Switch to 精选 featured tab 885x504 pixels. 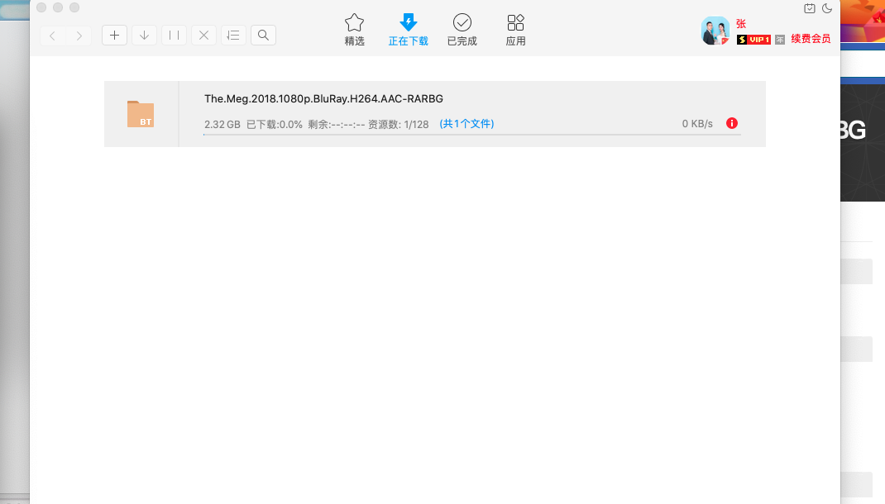tap(354, 30)
